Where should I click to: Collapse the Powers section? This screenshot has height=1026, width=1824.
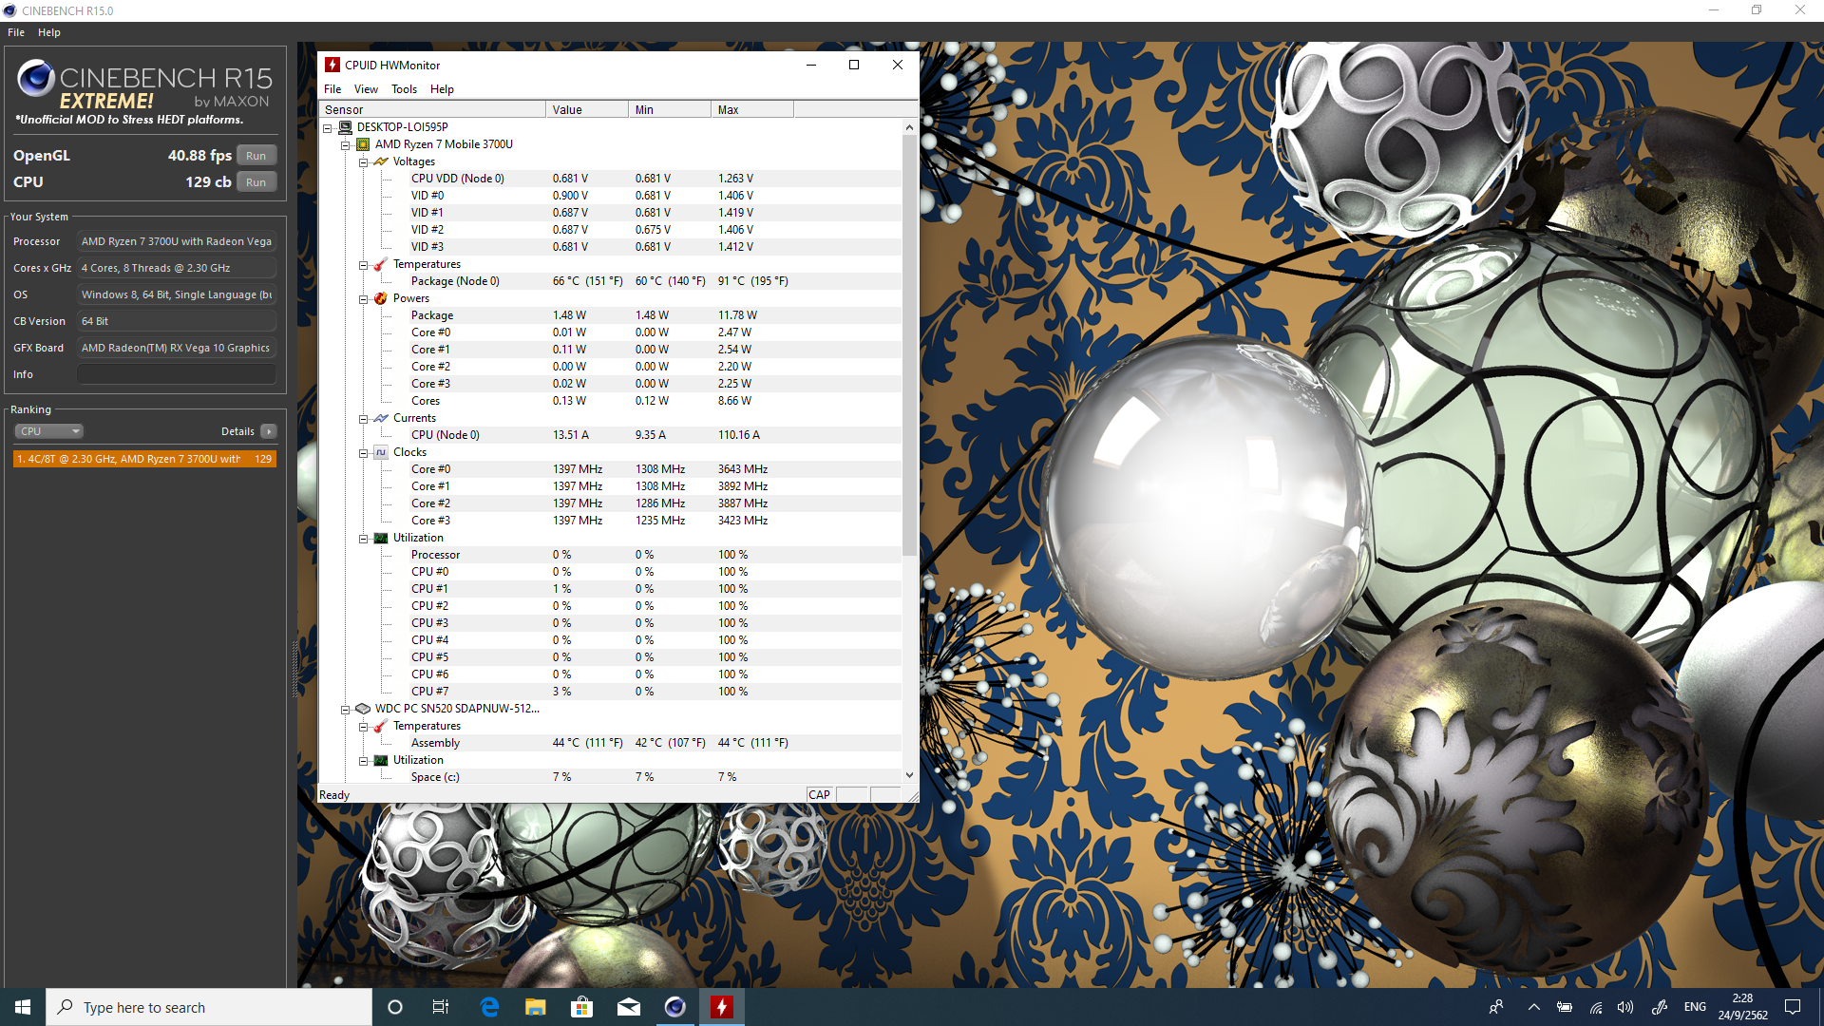click(363, 299)
